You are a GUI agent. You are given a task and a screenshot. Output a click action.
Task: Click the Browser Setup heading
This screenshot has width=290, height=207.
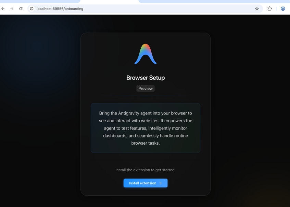tap(146, 78)
